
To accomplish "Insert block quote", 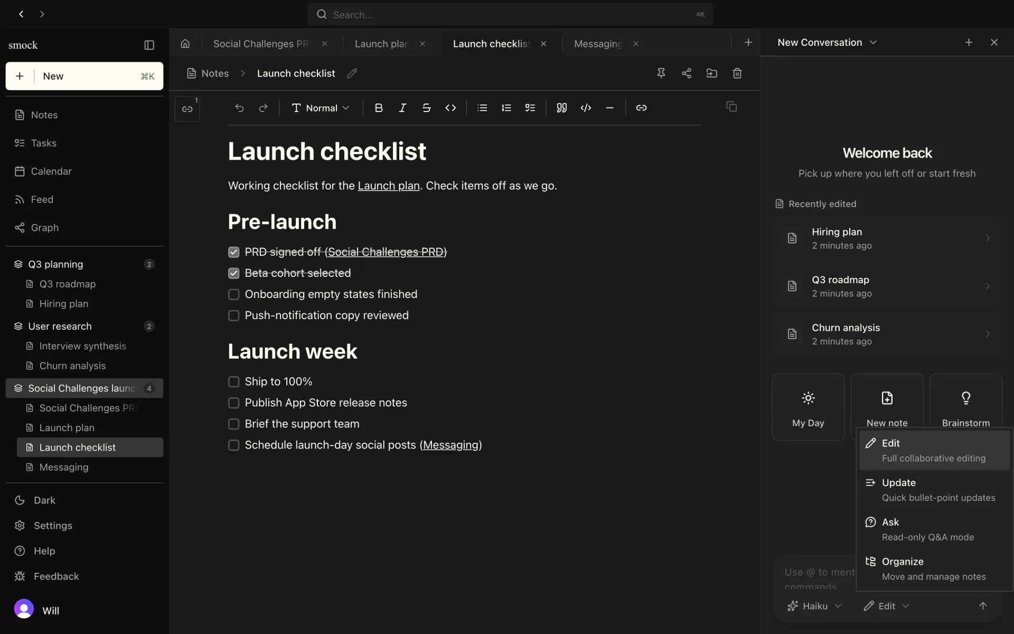I will click(x=561, y=108).
